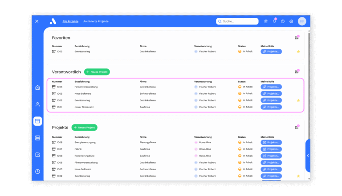Screen dimensions: 342x196
Task: Open the home icon in the left sidebar
Action: click(37, 88)
